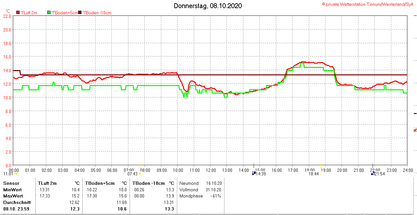417x215 pixels.
Task: Click the Vollmond date entry
Action: tap(214, 190)
